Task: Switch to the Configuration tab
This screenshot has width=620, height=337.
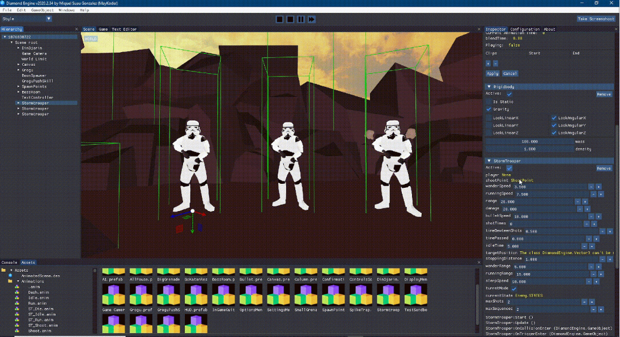Action: 525,30
